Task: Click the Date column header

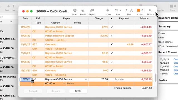Action: [25, 18]
